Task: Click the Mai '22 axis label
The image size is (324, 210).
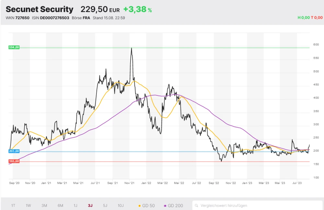Action: tap(179, 183)
